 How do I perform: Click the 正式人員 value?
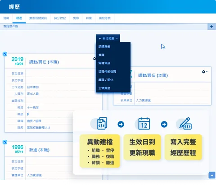point(33,94)
